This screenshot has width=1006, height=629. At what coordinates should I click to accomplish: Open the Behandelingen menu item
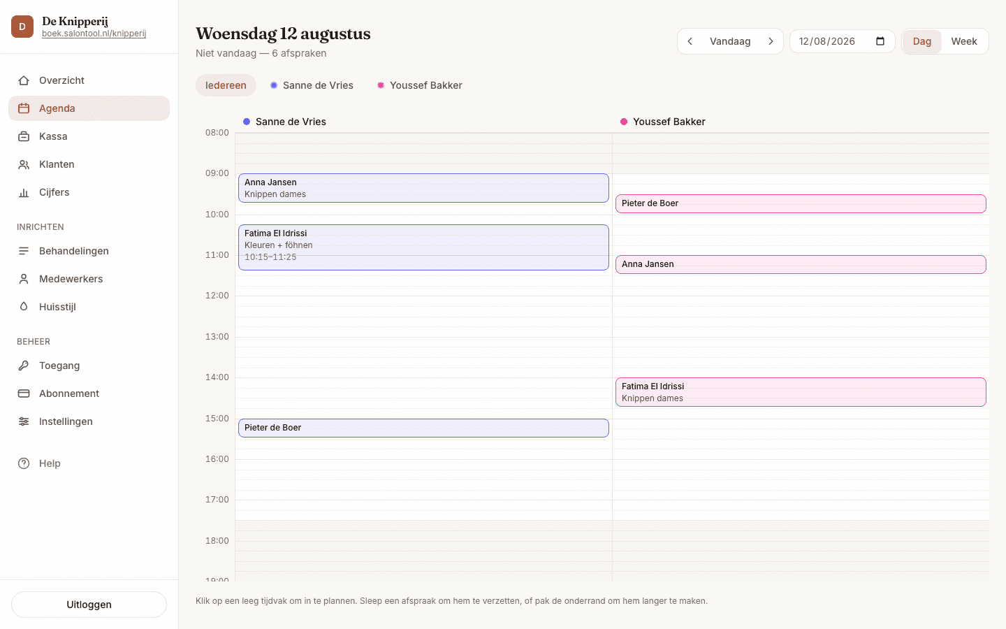click(89, 251)
